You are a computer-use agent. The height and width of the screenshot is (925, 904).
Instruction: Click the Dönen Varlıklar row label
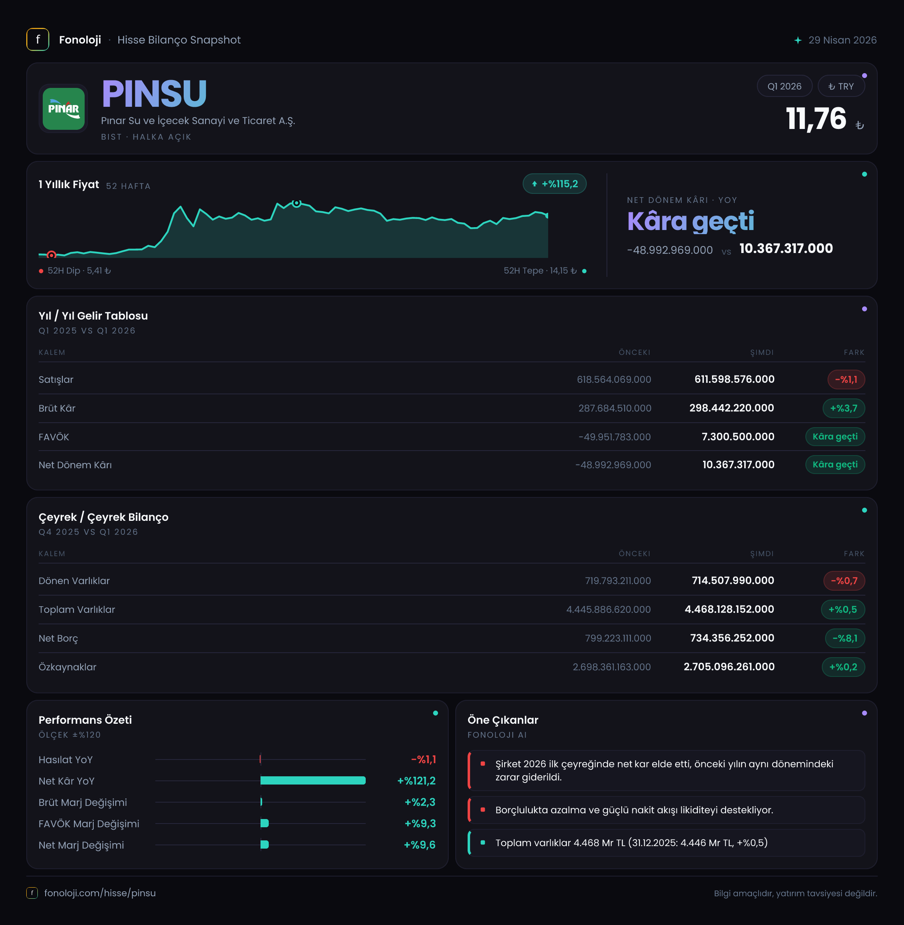tap(74, 581)
